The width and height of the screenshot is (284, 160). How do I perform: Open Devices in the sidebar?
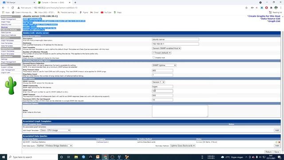coord(4,27)
